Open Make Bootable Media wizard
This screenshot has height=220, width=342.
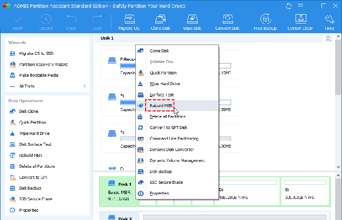point(39,75)
